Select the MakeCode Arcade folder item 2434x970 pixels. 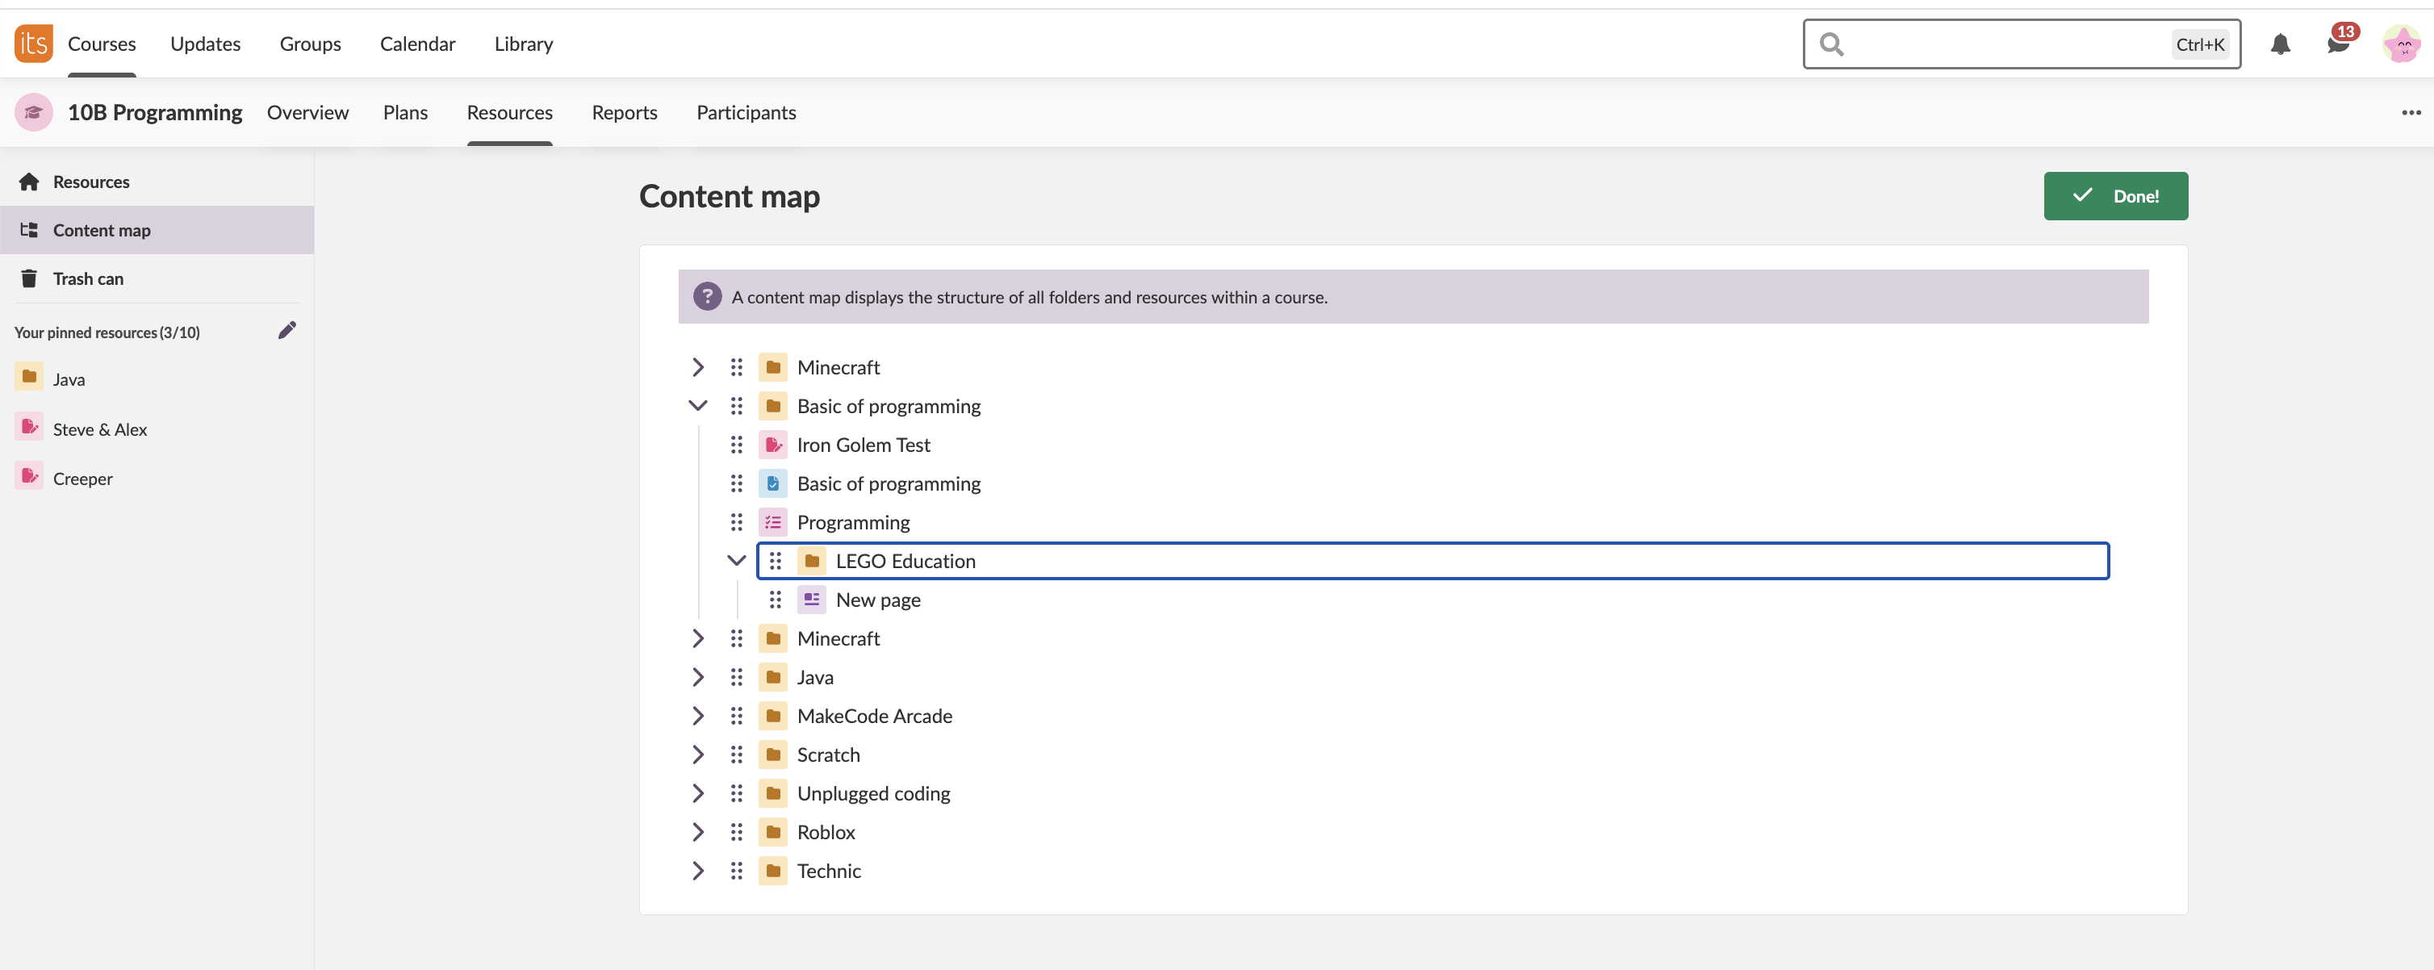(x=874, y=716)
